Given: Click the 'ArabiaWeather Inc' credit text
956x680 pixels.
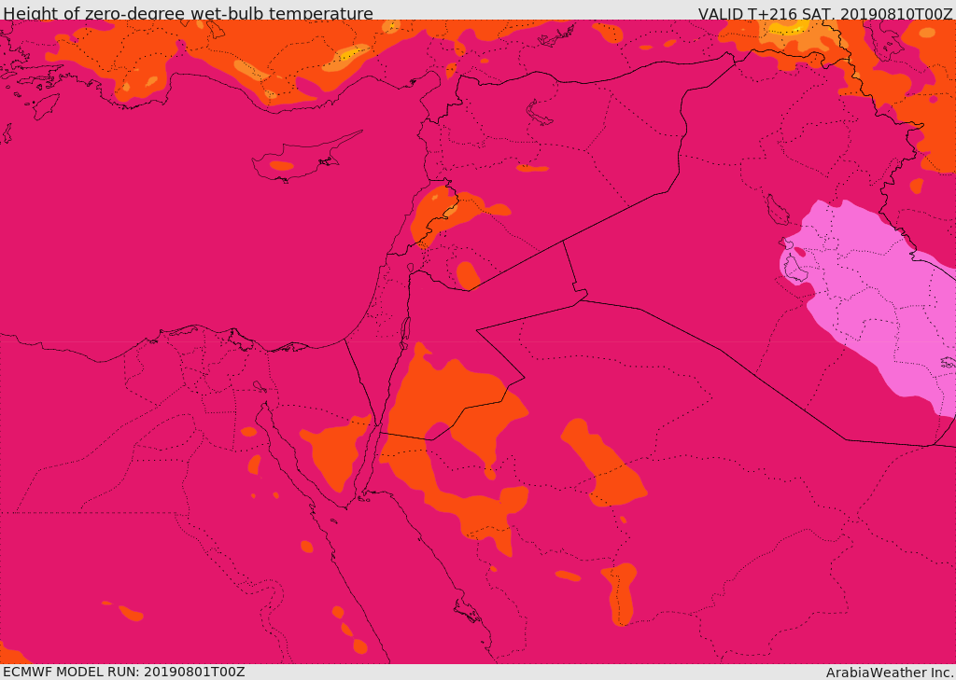Looking at the screenshot, I should tap(890, 673).
